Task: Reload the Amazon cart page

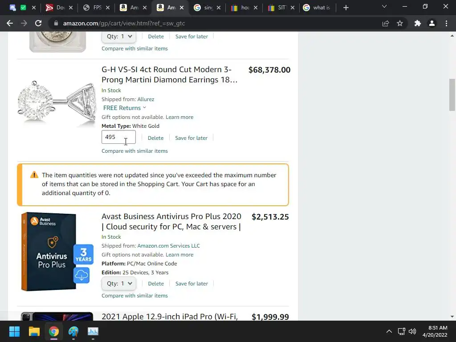Action: pos(38,23)
